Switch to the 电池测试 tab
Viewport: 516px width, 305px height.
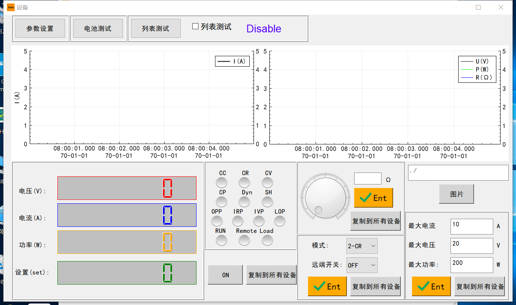click(x=98, y=28)
